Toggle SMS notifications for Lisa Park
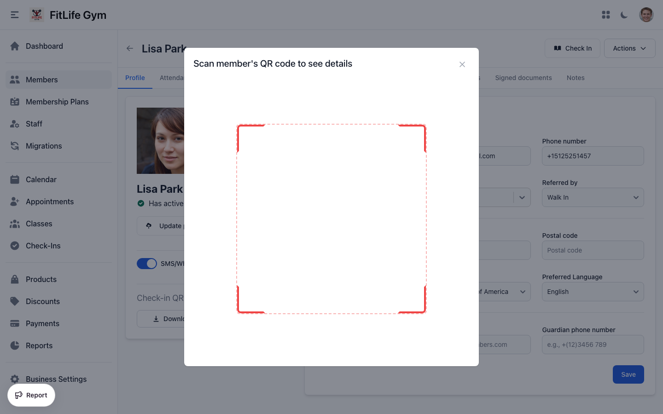Screen dimensions: 663x414 (147, 264)
